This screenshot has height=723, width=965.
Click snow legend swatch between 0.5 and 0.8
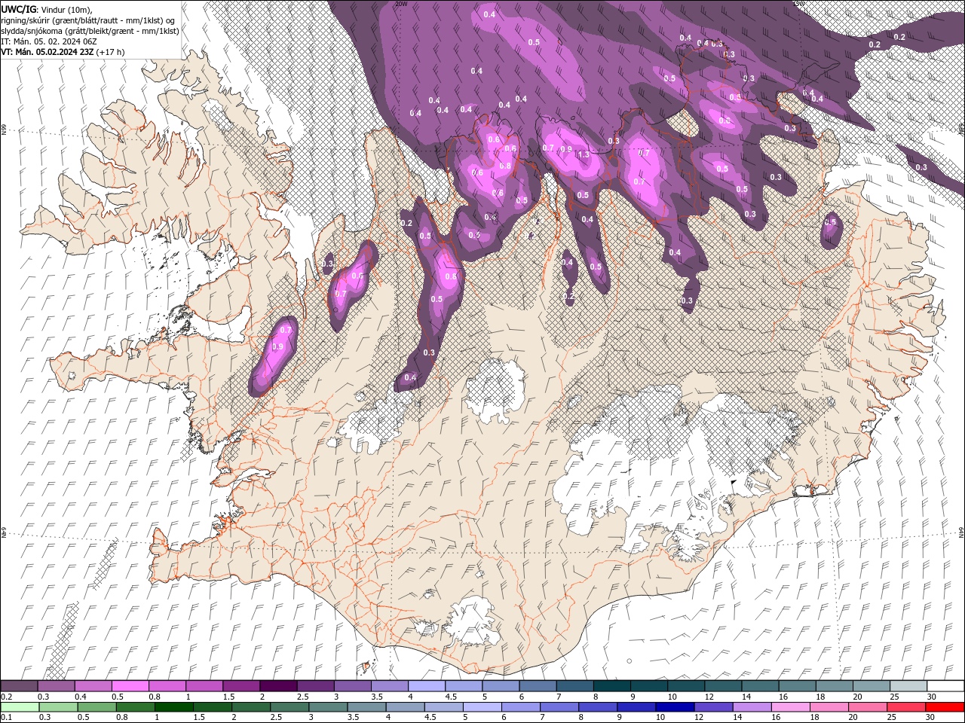[130, 685]
